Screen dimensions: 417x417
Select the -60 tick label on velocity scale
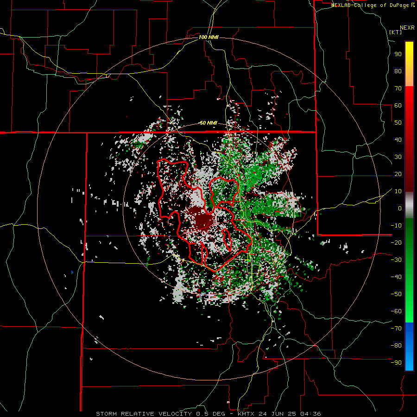pos(396,311)
